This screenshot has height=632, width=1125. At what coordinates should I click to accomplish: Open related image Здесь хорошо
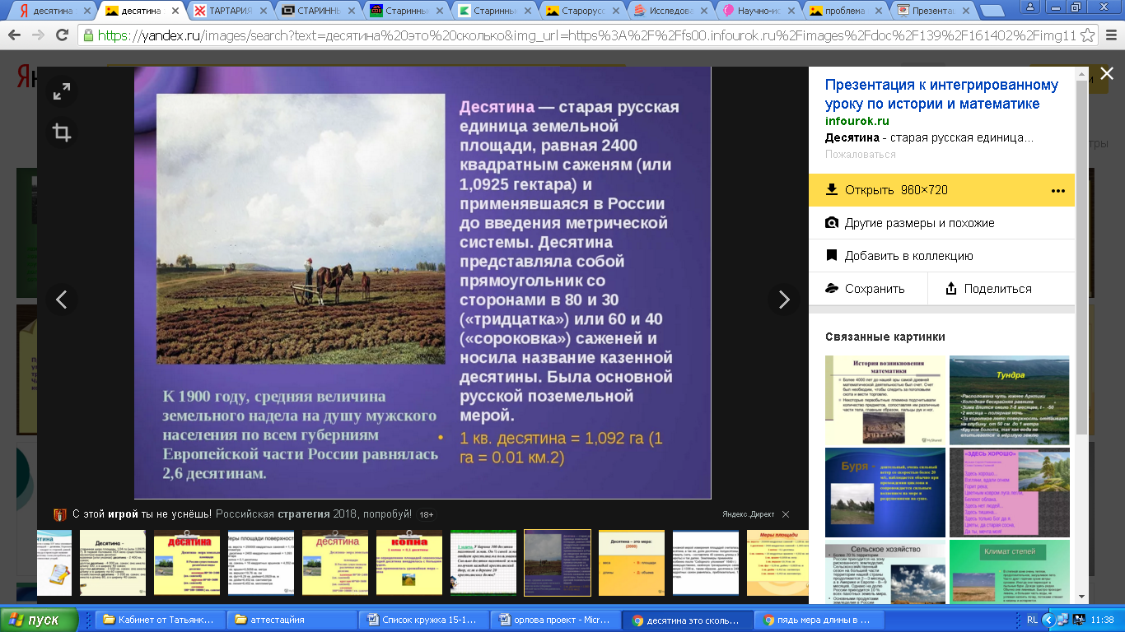point(1009,492)
